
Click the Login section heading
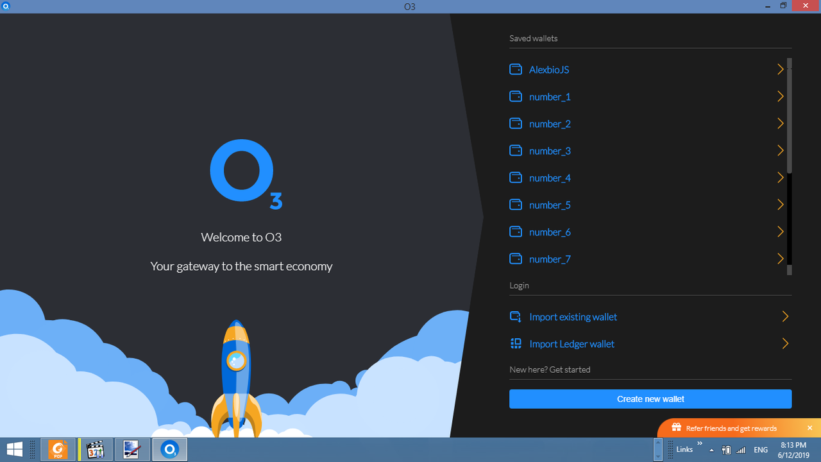(519, 286)
